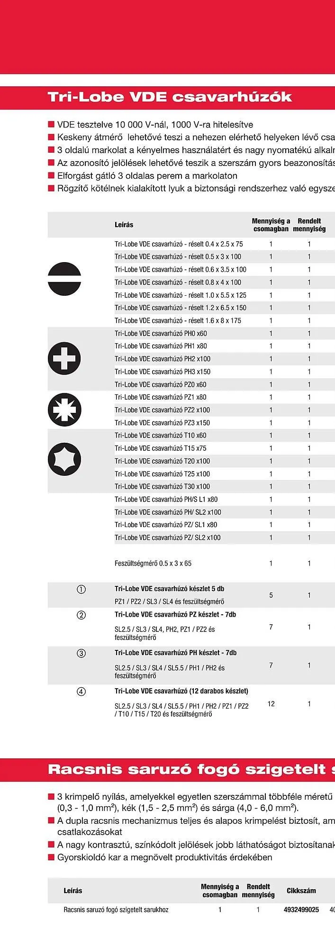Select the T20 x100 screwdriver row
Image resolution: width=335 pixels, height=948 pixels.
point(162,461)
